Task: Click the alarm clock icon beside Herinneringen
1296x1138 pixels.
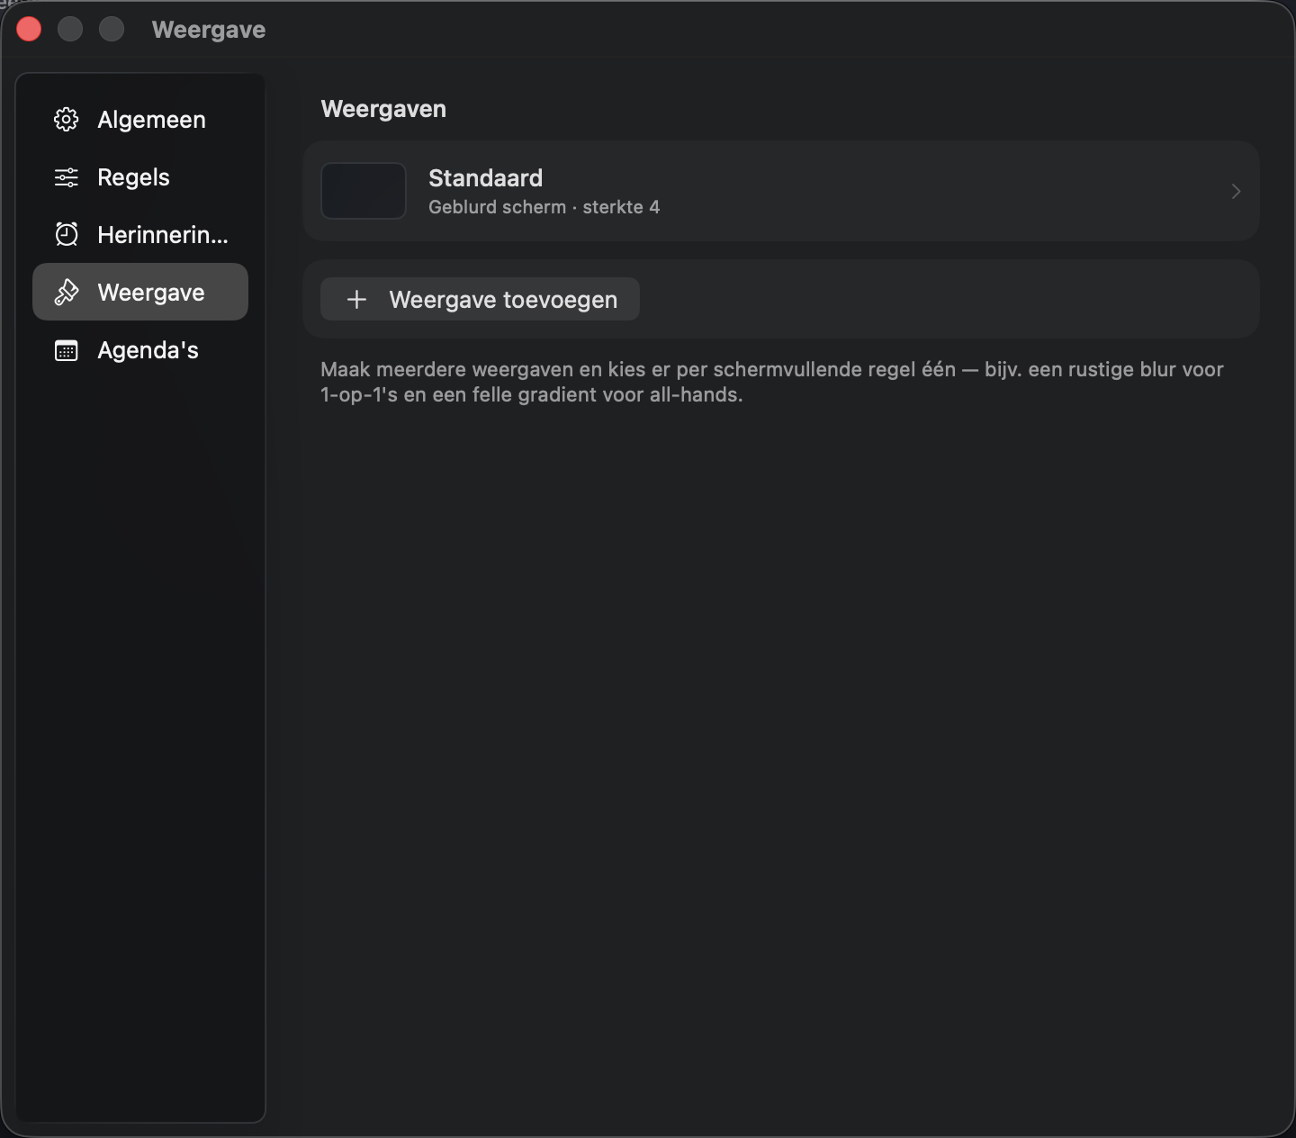Action: (67, 235)
